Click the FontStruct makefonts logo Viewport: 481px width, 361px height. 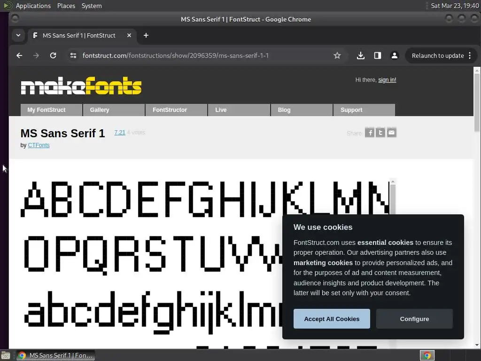point(81,86)
